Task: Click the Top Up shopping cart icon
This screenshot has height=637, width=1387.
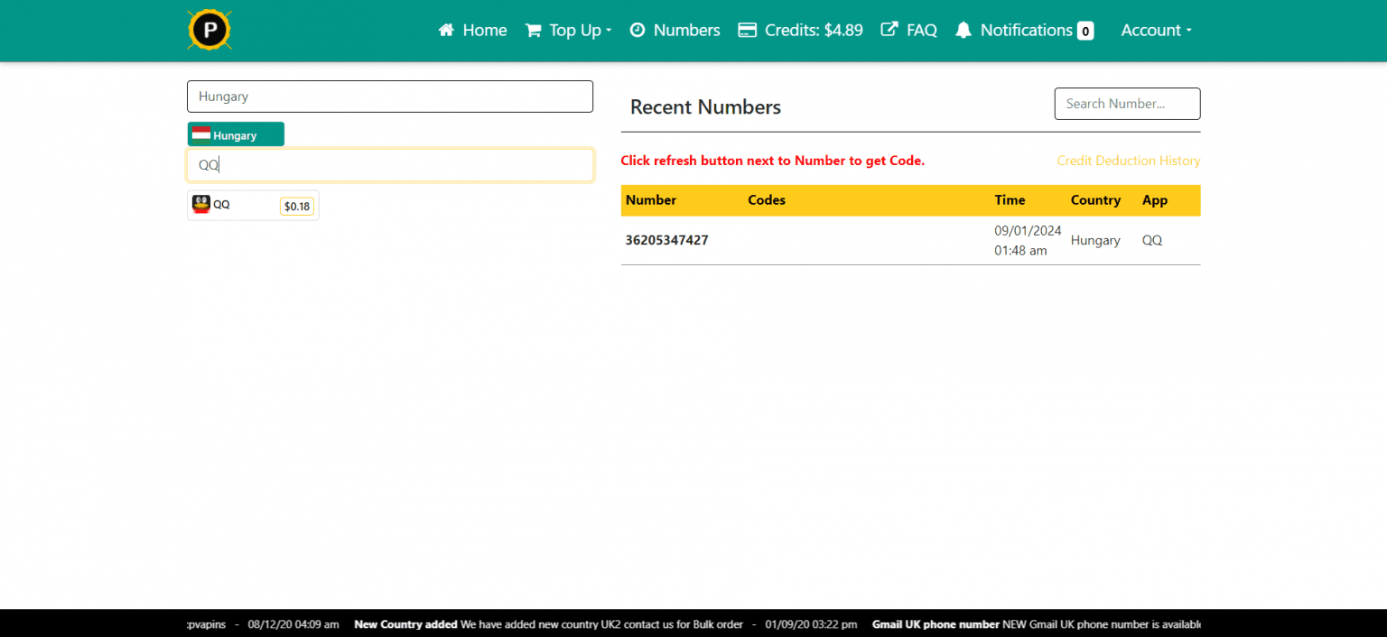Action: point(532,30)
